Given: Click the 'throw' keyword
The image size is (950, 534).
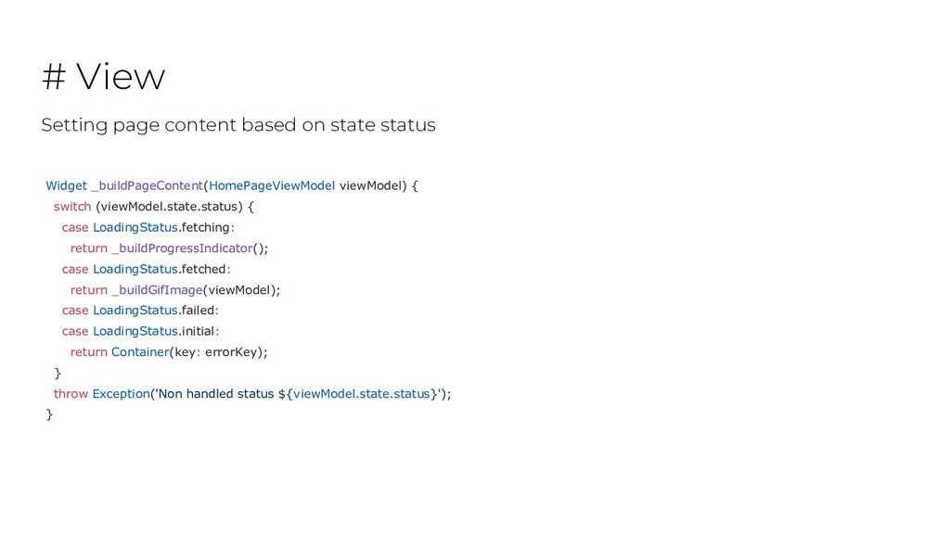Looking at the screenshot, I should [x=71, y=393].
